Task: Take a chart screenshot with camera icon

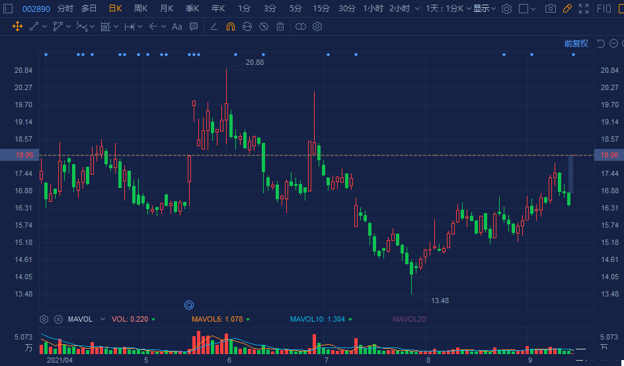Action: [x=551, y=9]
